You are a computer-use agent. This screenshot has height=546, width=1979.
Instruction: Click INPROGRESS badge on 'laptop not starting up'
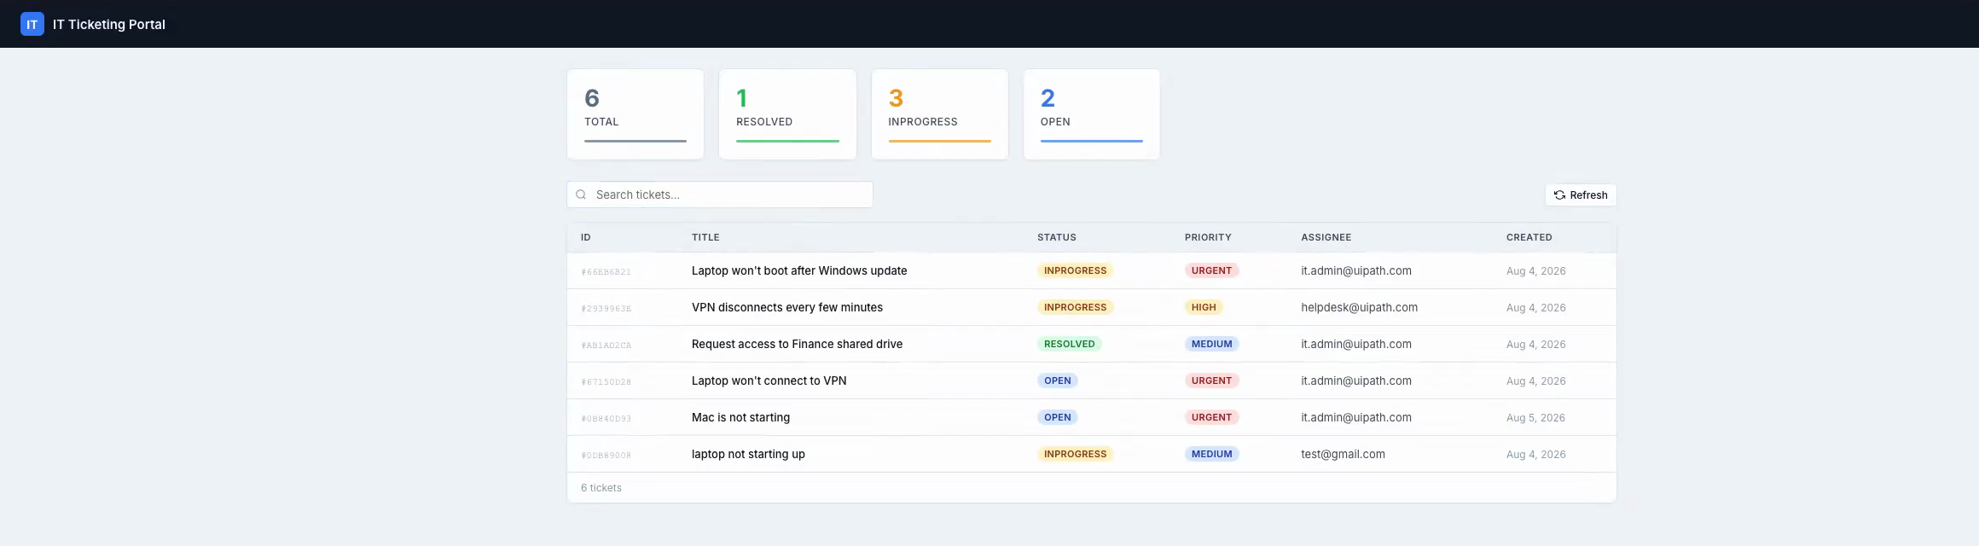coord(1075,454)
